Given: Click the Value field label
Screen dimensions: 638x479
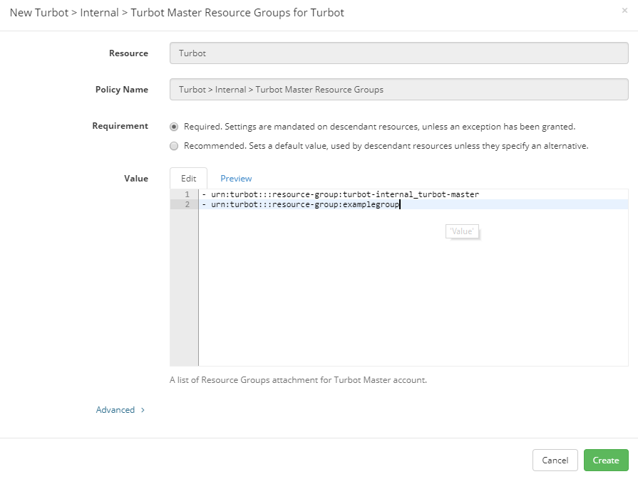Looking at the screenshot, I should tap(136, 179).
